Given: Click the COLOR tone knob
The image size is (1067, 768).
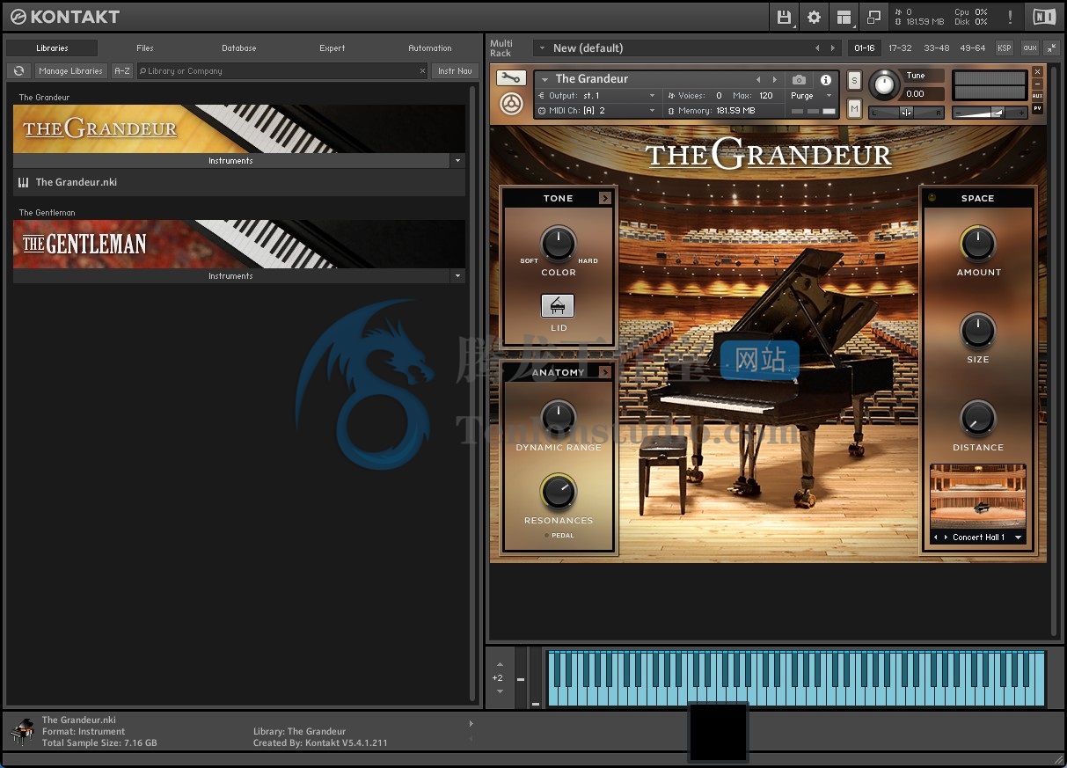Looking at the screenshot, I should click(x=558, y=244).
